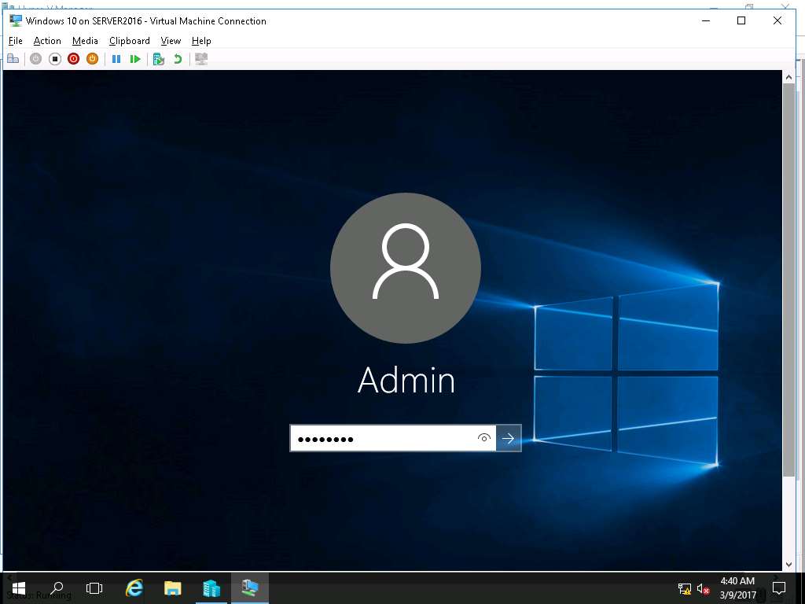Click the Ctrl+Alt+Delete toolbar icon
This screenshot has height=604, width=805.
click(x=13, y=59)
